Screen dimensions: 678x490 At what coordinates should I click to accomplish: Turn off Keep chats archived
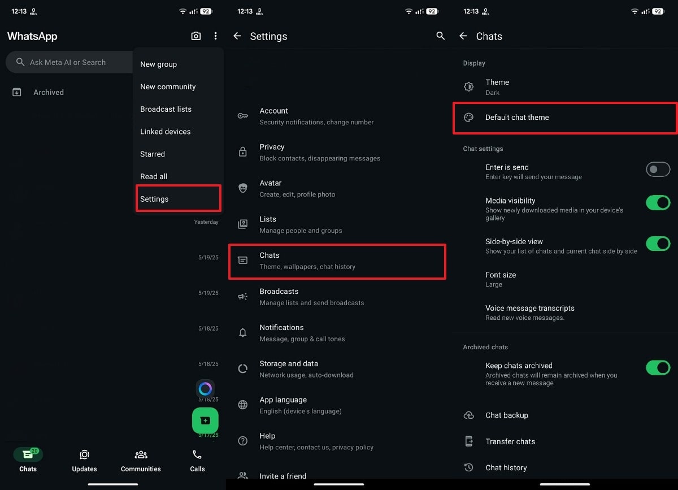[658, 367]
